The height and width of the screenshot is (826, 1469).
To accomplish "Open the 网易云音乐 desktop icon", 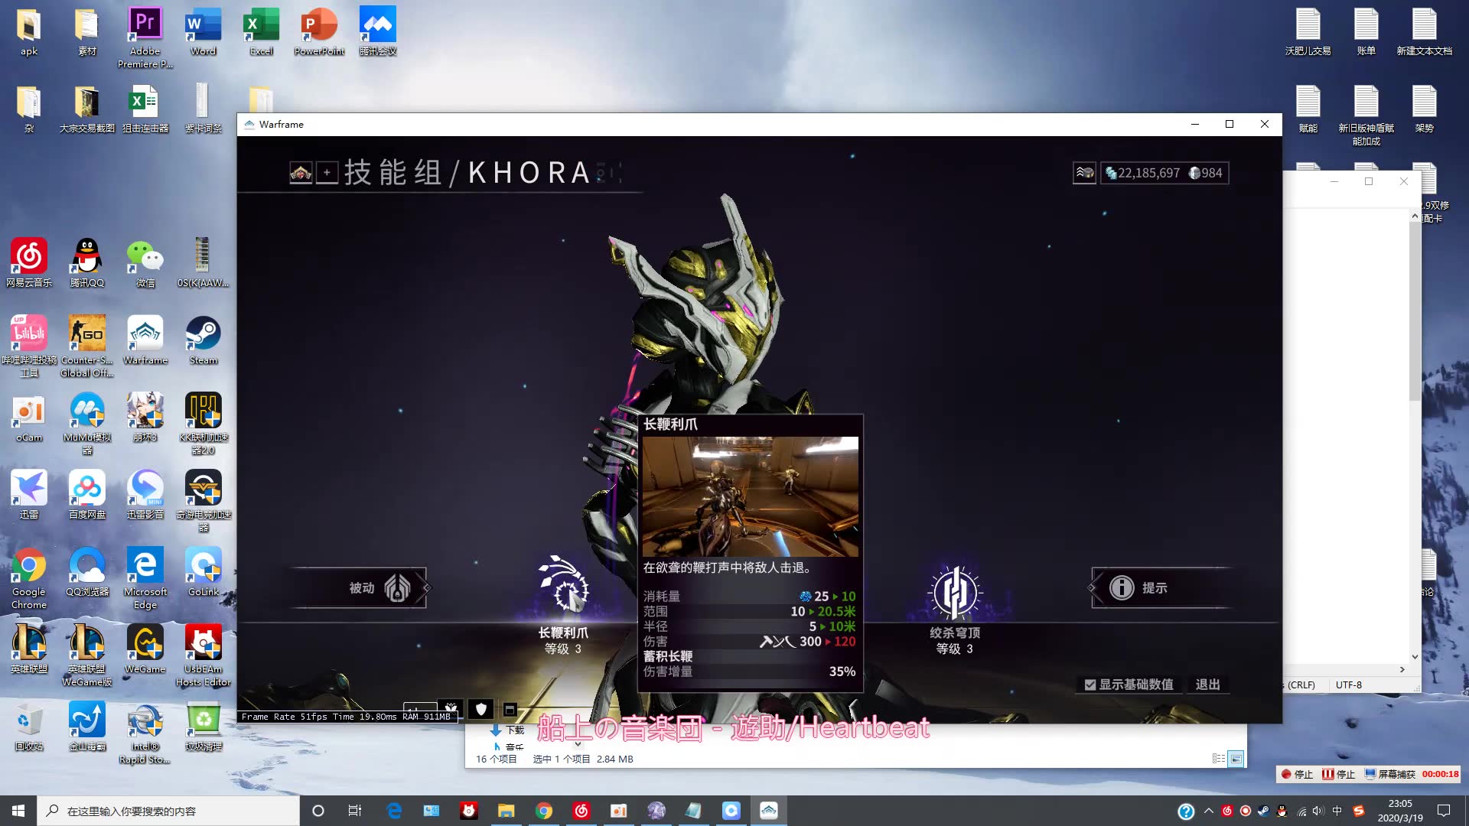I will pyautogui.click(x=29, y=262).
